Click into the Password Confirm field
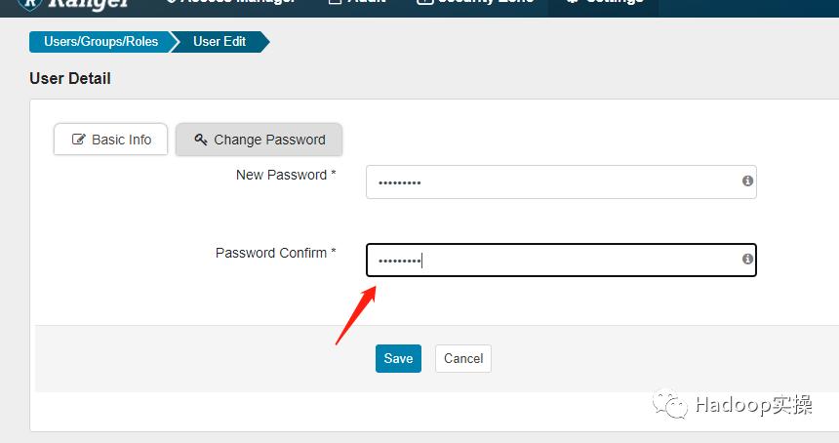This screenshot has height=443, width=839. point(551,261)
